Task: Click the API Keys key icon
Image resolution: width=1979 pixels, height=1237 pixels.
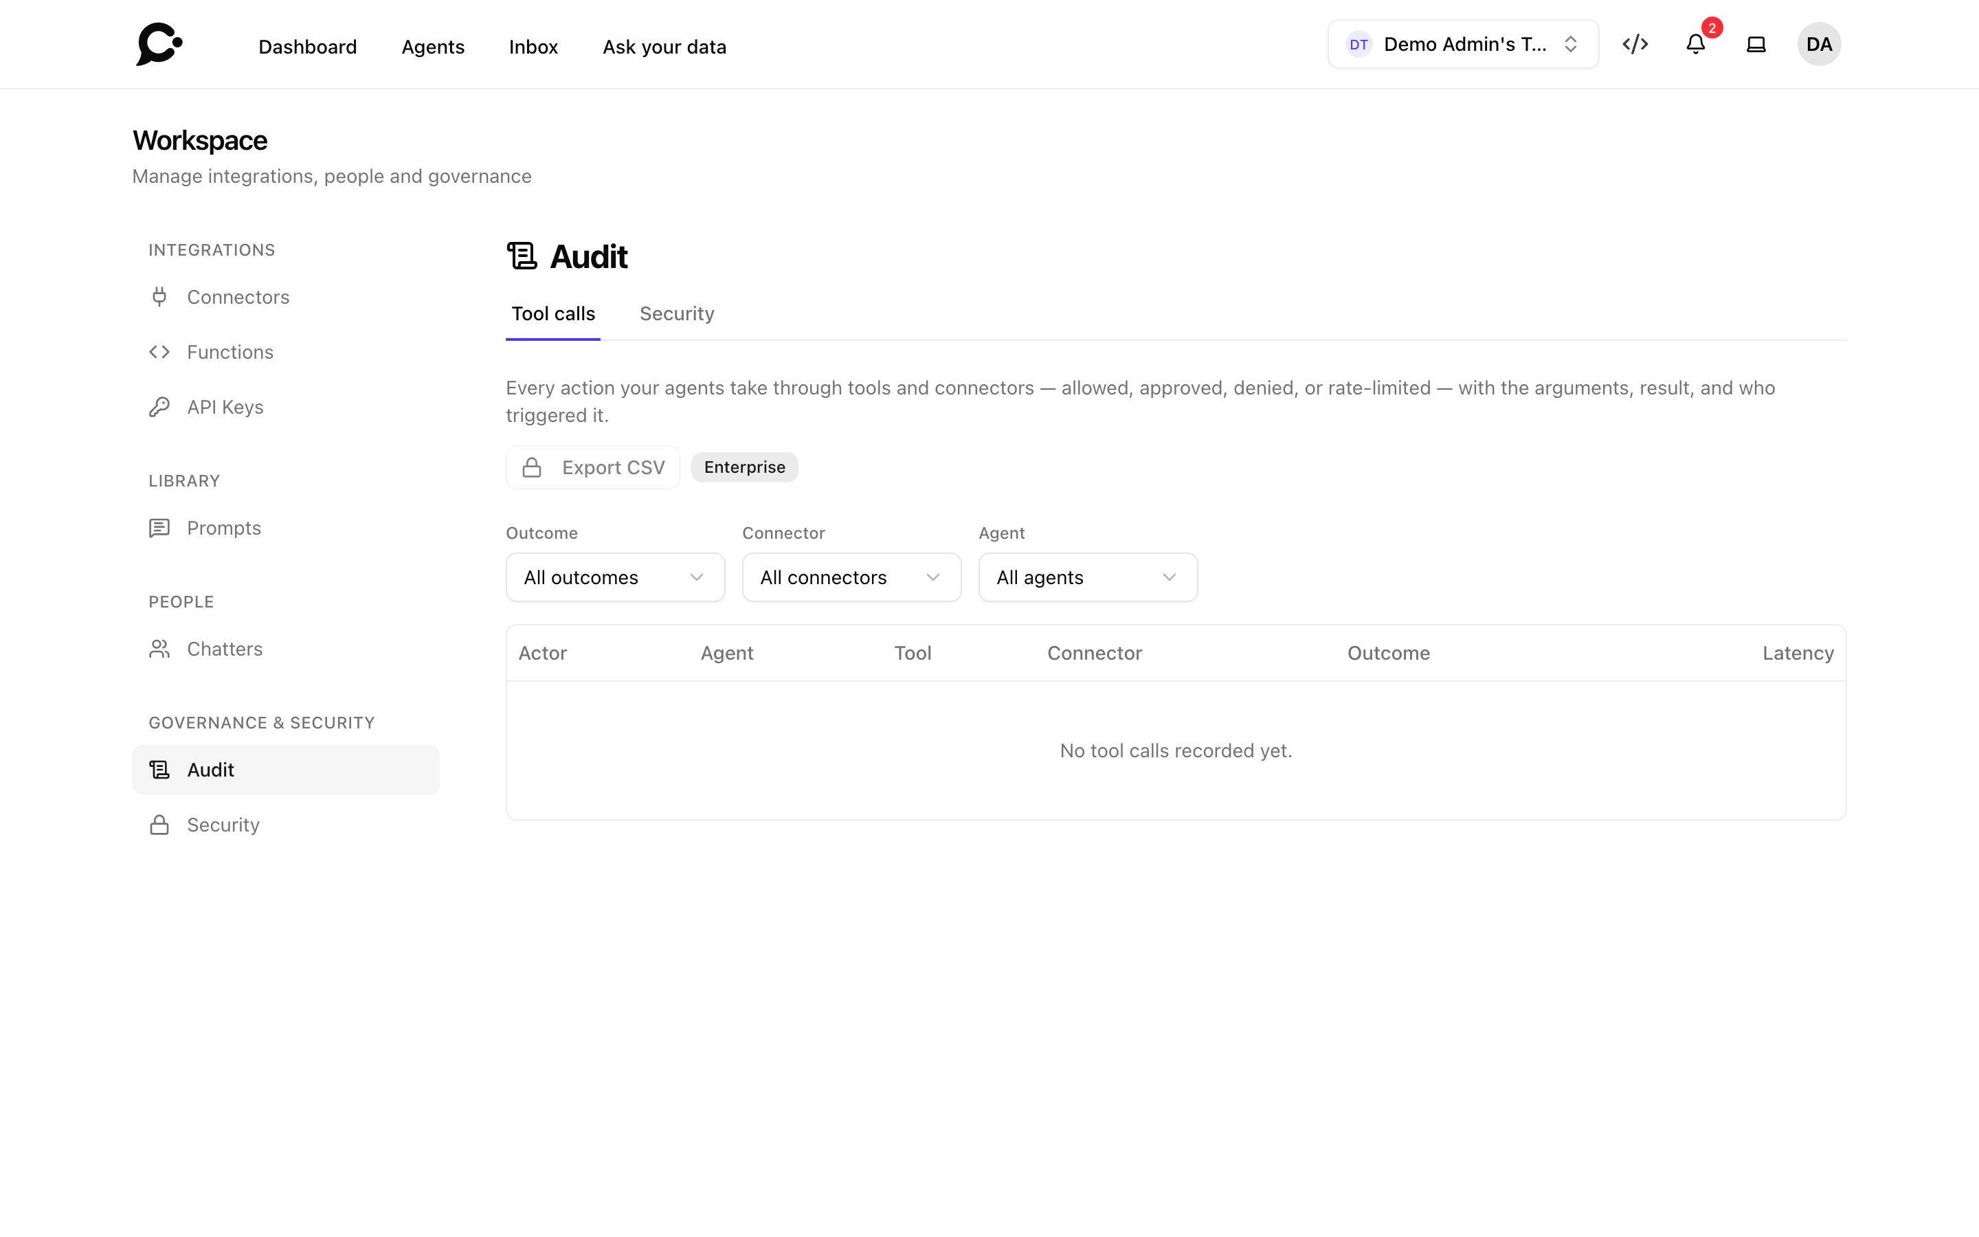Action: tap(159, 407)
